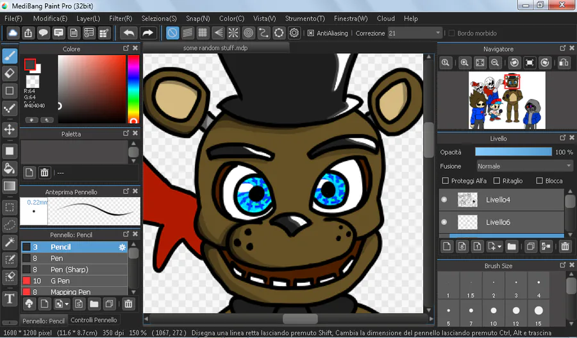Viewport: 577px width, 338px height.
Task: Open Pencil brush settings gear
Action: (122, 247)
